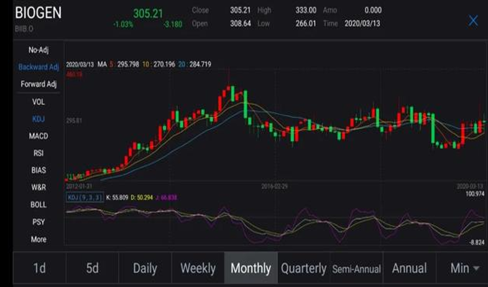Viewport: 488px width, 287px height.
Task: Click the BIOGEN stock title
Action: 39,12
